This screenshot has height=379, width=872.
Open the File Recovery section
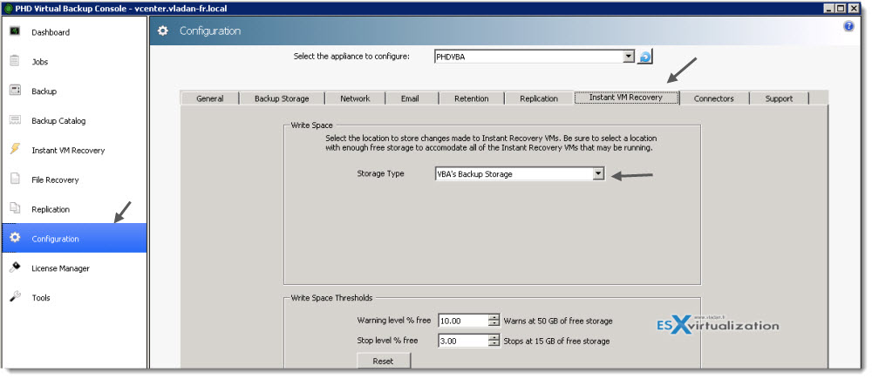[55, 179]
